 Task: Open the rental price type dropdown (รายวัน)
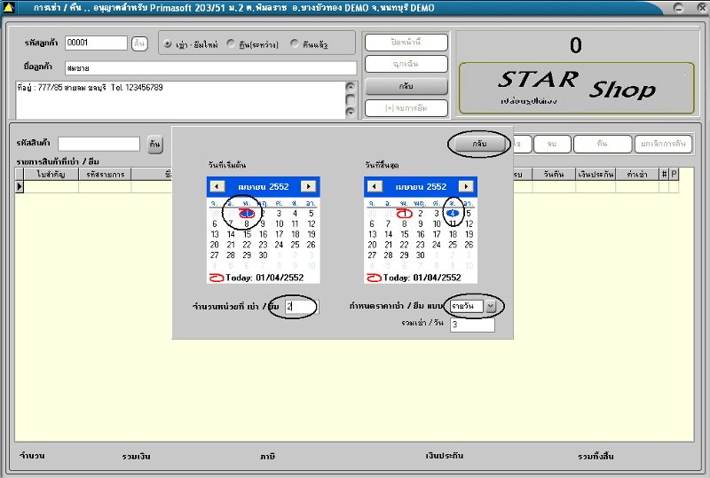coord(491,306)
